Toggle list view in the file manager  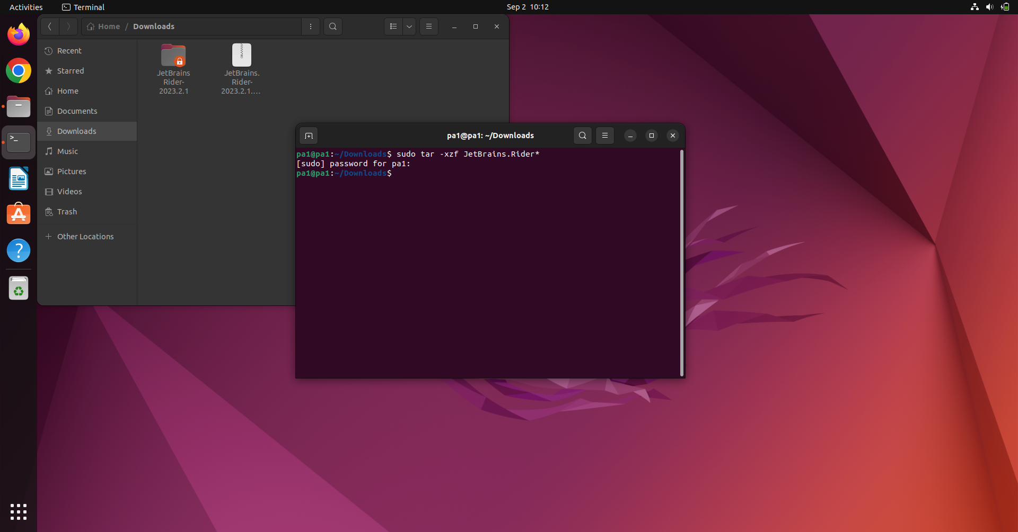(392, 26)
